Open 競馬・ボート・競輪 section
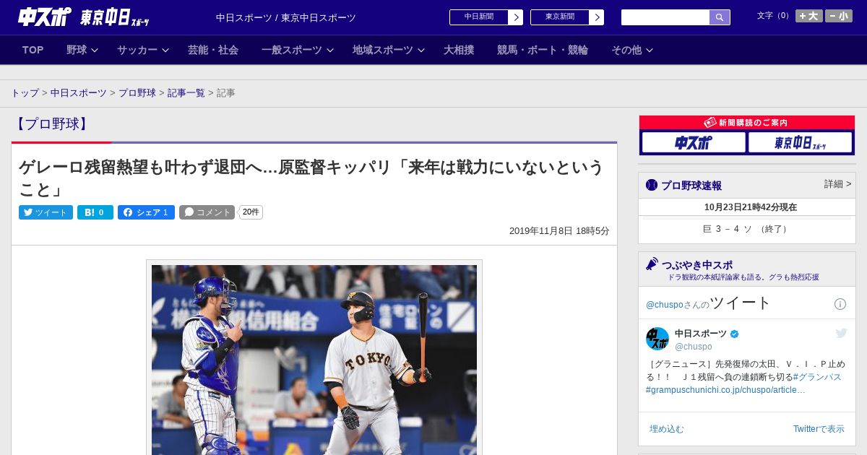 [543, 50]
